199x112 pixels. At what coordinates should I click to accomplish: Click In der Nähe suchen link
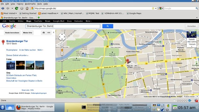tap(27, 50)
